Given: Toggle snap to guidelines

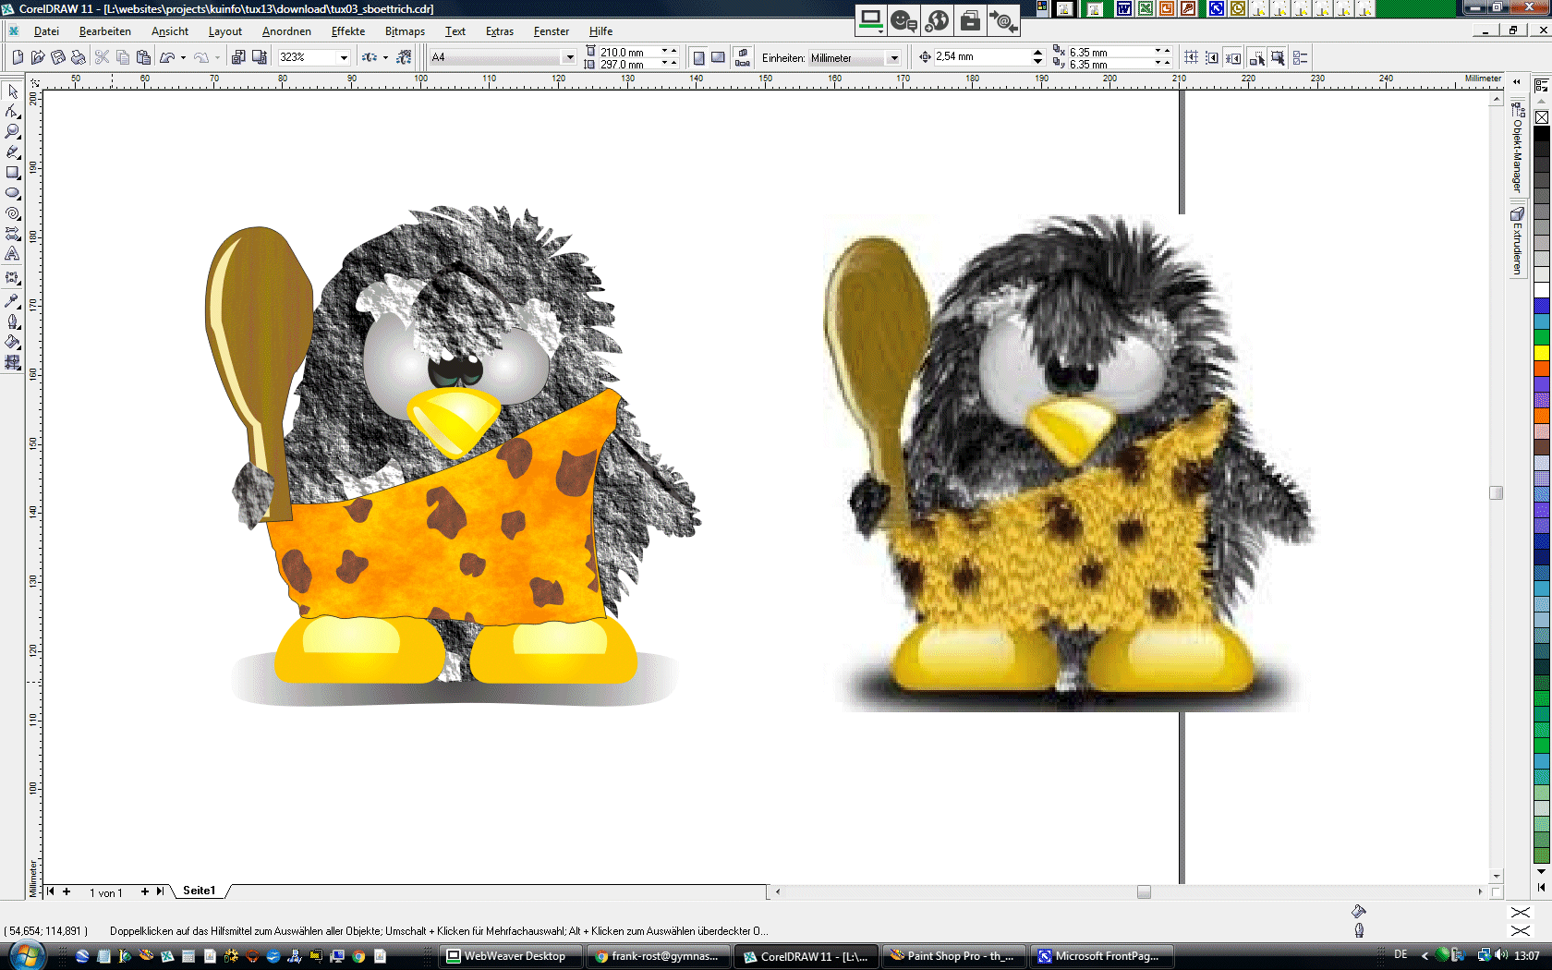Looking at the screenshot, I should coord(1212,57).
